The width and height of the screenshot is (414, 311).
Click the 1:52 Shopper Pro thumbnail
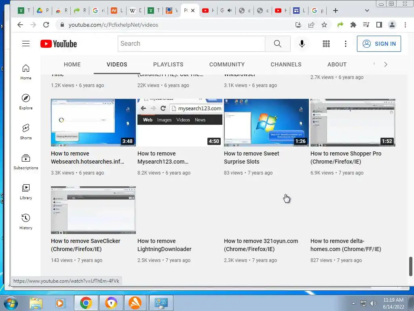coord(353,123)
